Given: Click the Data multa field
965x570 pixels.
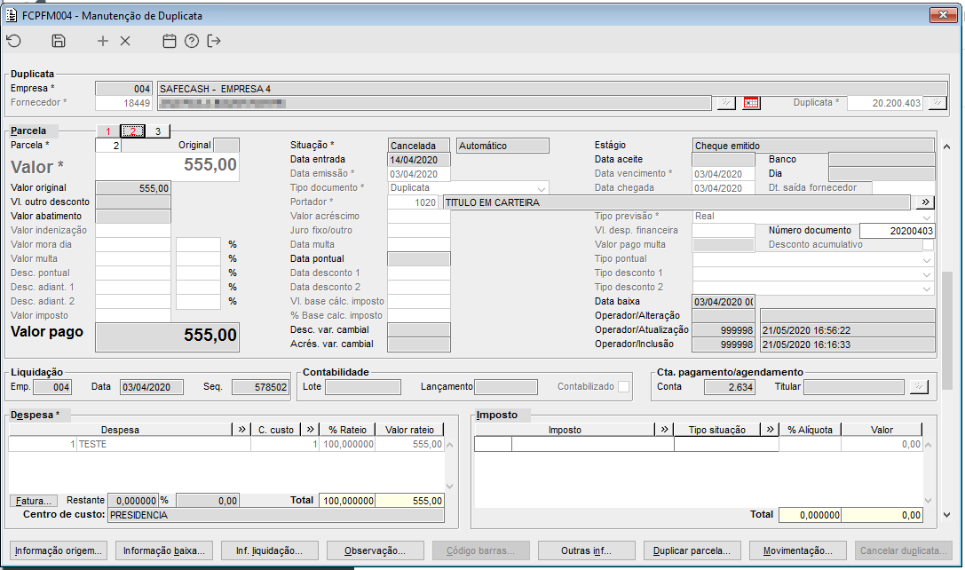Looking at the screenshot, I should coord(419,245).
